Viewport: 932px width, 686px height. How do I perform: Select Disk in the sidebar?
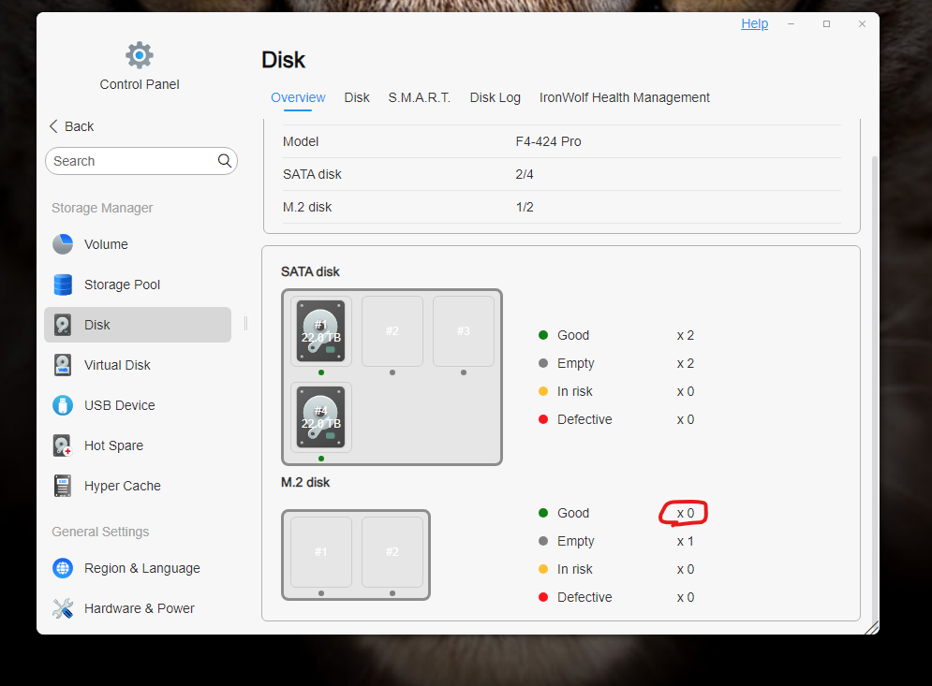tap(138, 325)
